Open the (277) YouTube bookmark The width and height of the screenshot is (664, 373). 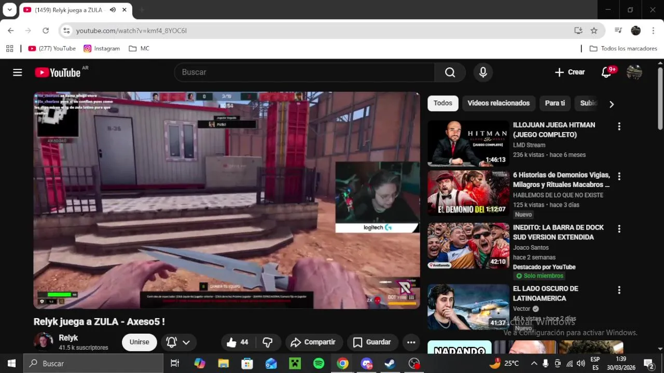[52, 48]
